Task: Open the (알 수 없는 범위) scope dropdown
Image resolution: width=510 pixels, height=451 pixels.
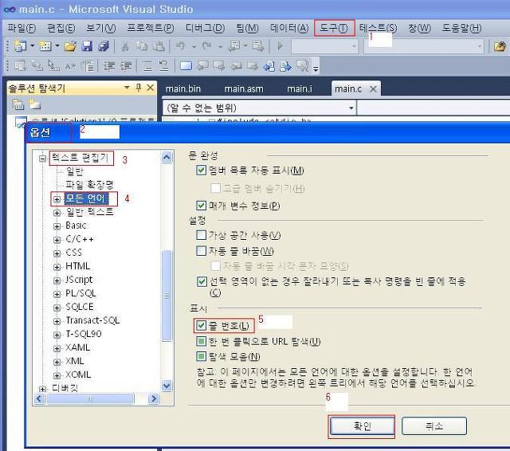Action: point(351,108)
